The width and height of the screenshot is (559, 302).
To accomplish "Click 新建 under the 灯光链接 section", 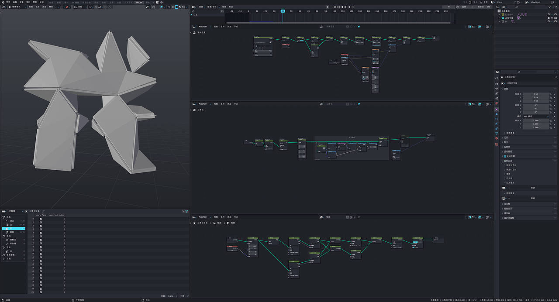I will click(533, 188).
